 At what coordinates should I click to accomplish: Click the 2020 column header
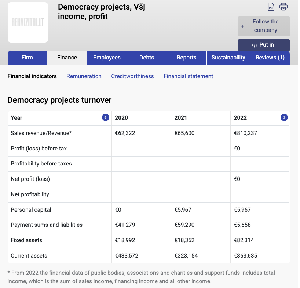coord(121,117)
